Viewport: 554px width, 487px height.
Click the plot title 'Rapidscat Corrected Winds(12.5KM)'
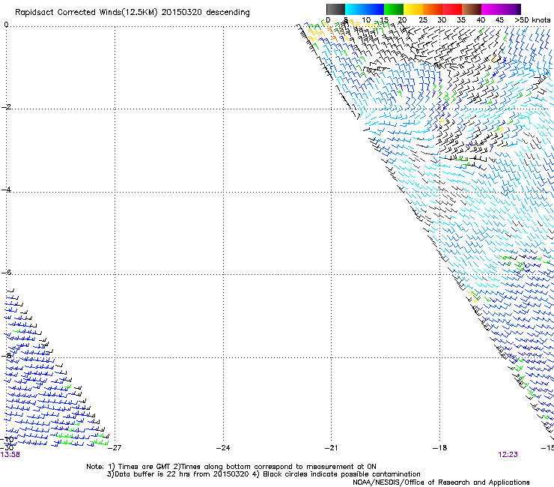pyautogui.click(x=86, y=13)
